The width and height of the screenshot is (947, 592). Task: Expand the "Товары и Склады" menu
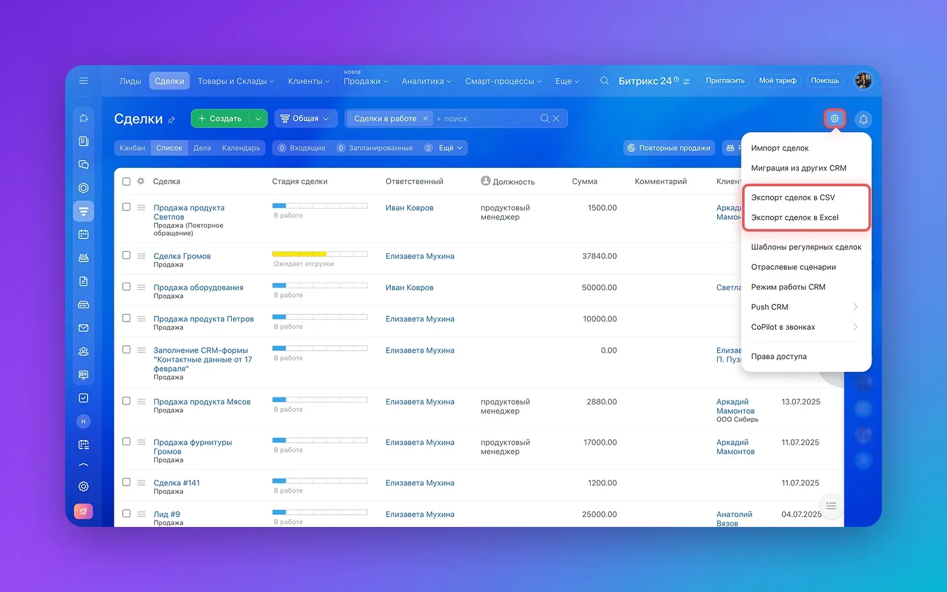point(236,81)
